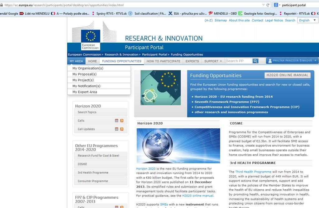
Task: Go to the HOME tab
Action: coord(93,61)
